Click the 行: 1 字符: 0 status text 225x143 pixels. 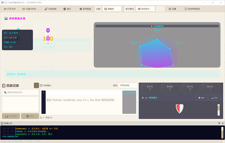click(46, 118)
